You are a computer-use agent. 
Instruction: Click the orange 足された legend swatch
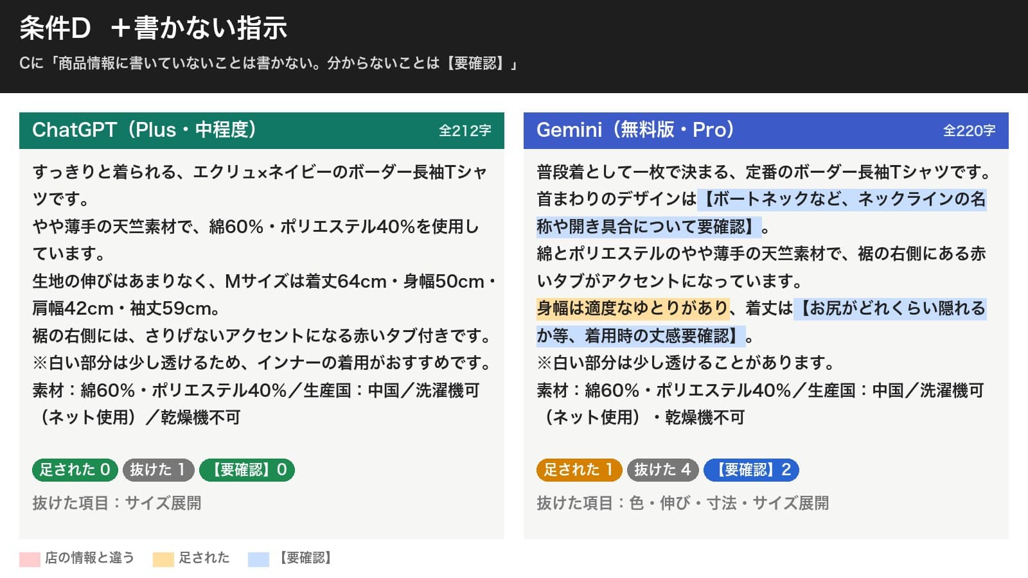click(x=163, y=559)
